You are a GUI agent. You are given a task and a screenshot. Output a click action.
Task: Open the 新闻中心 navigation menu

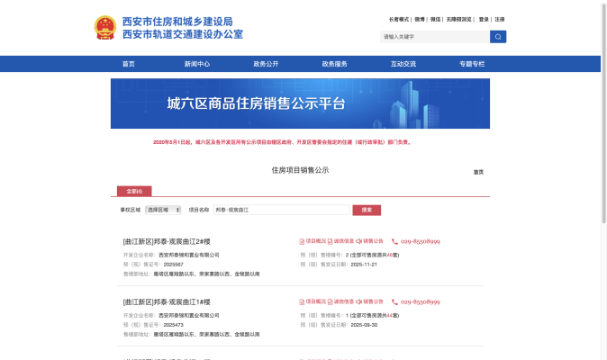197,64
